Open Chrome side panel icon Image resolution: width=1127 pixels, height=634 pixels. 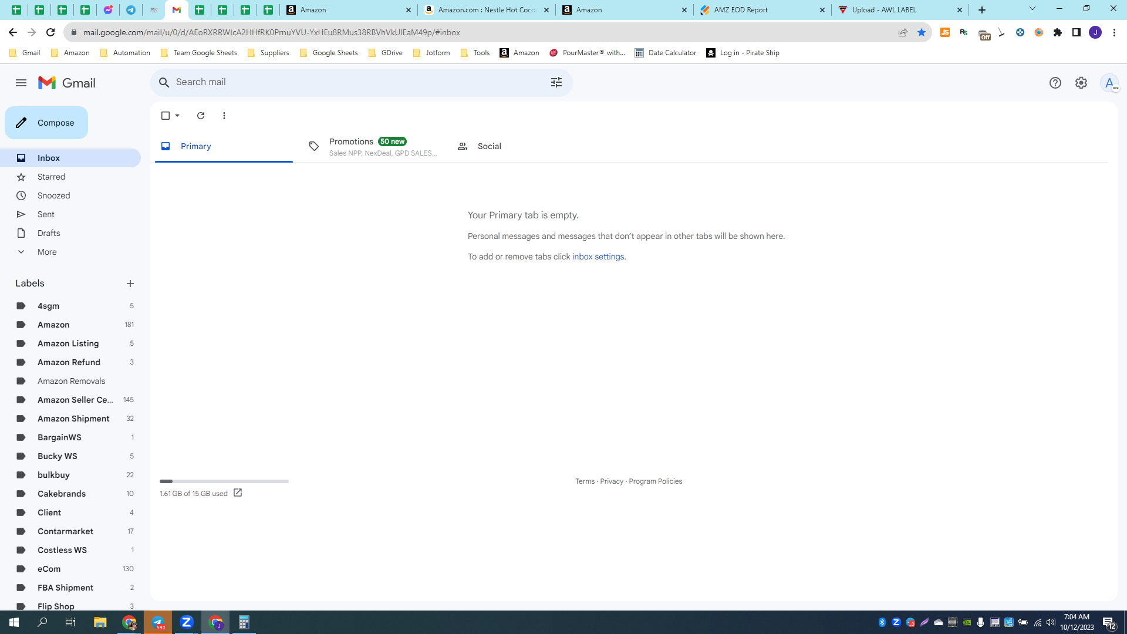pyautogui.click(x=1077, y=32)
